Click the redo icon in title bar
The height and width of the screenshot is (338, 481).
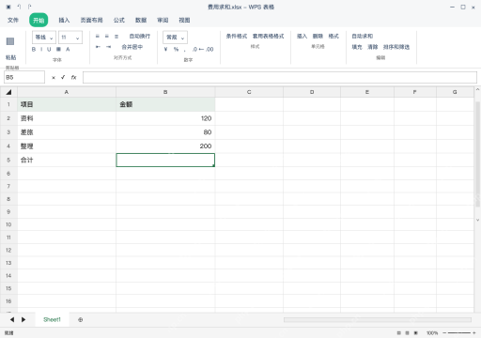coord(29,7)
